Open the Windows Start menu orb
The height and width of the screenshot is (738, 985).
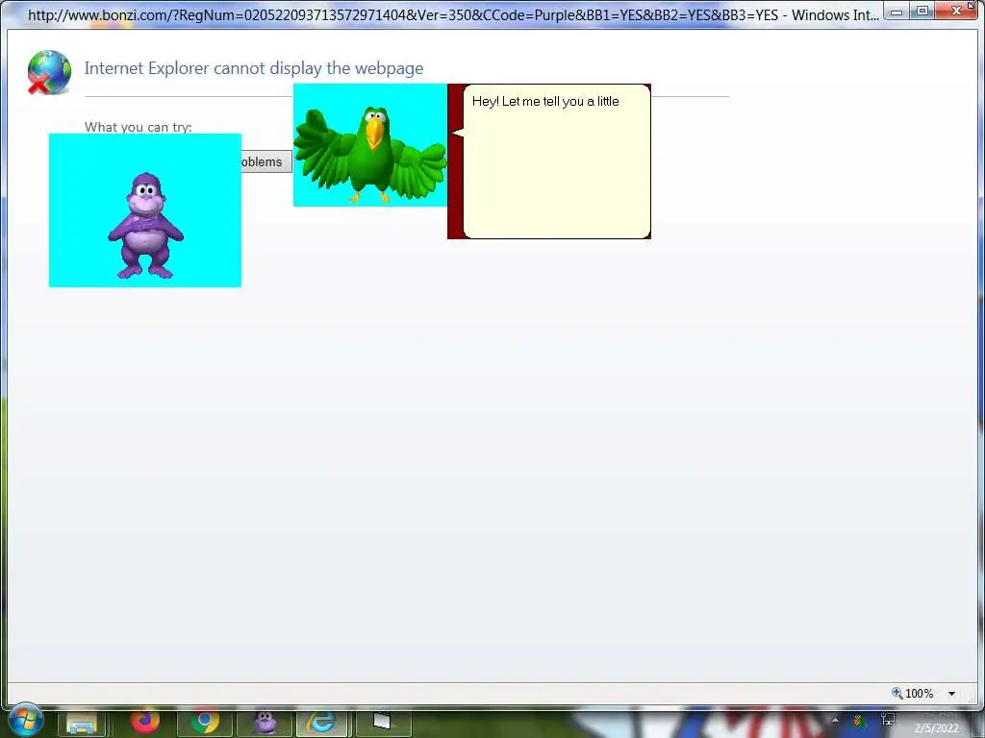(x=26, y=719)
